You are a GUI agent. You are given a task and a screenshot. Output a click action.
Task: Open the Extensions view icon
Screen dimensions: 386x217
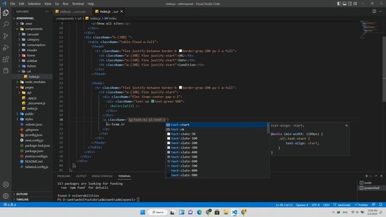click(x=5, y=59)
